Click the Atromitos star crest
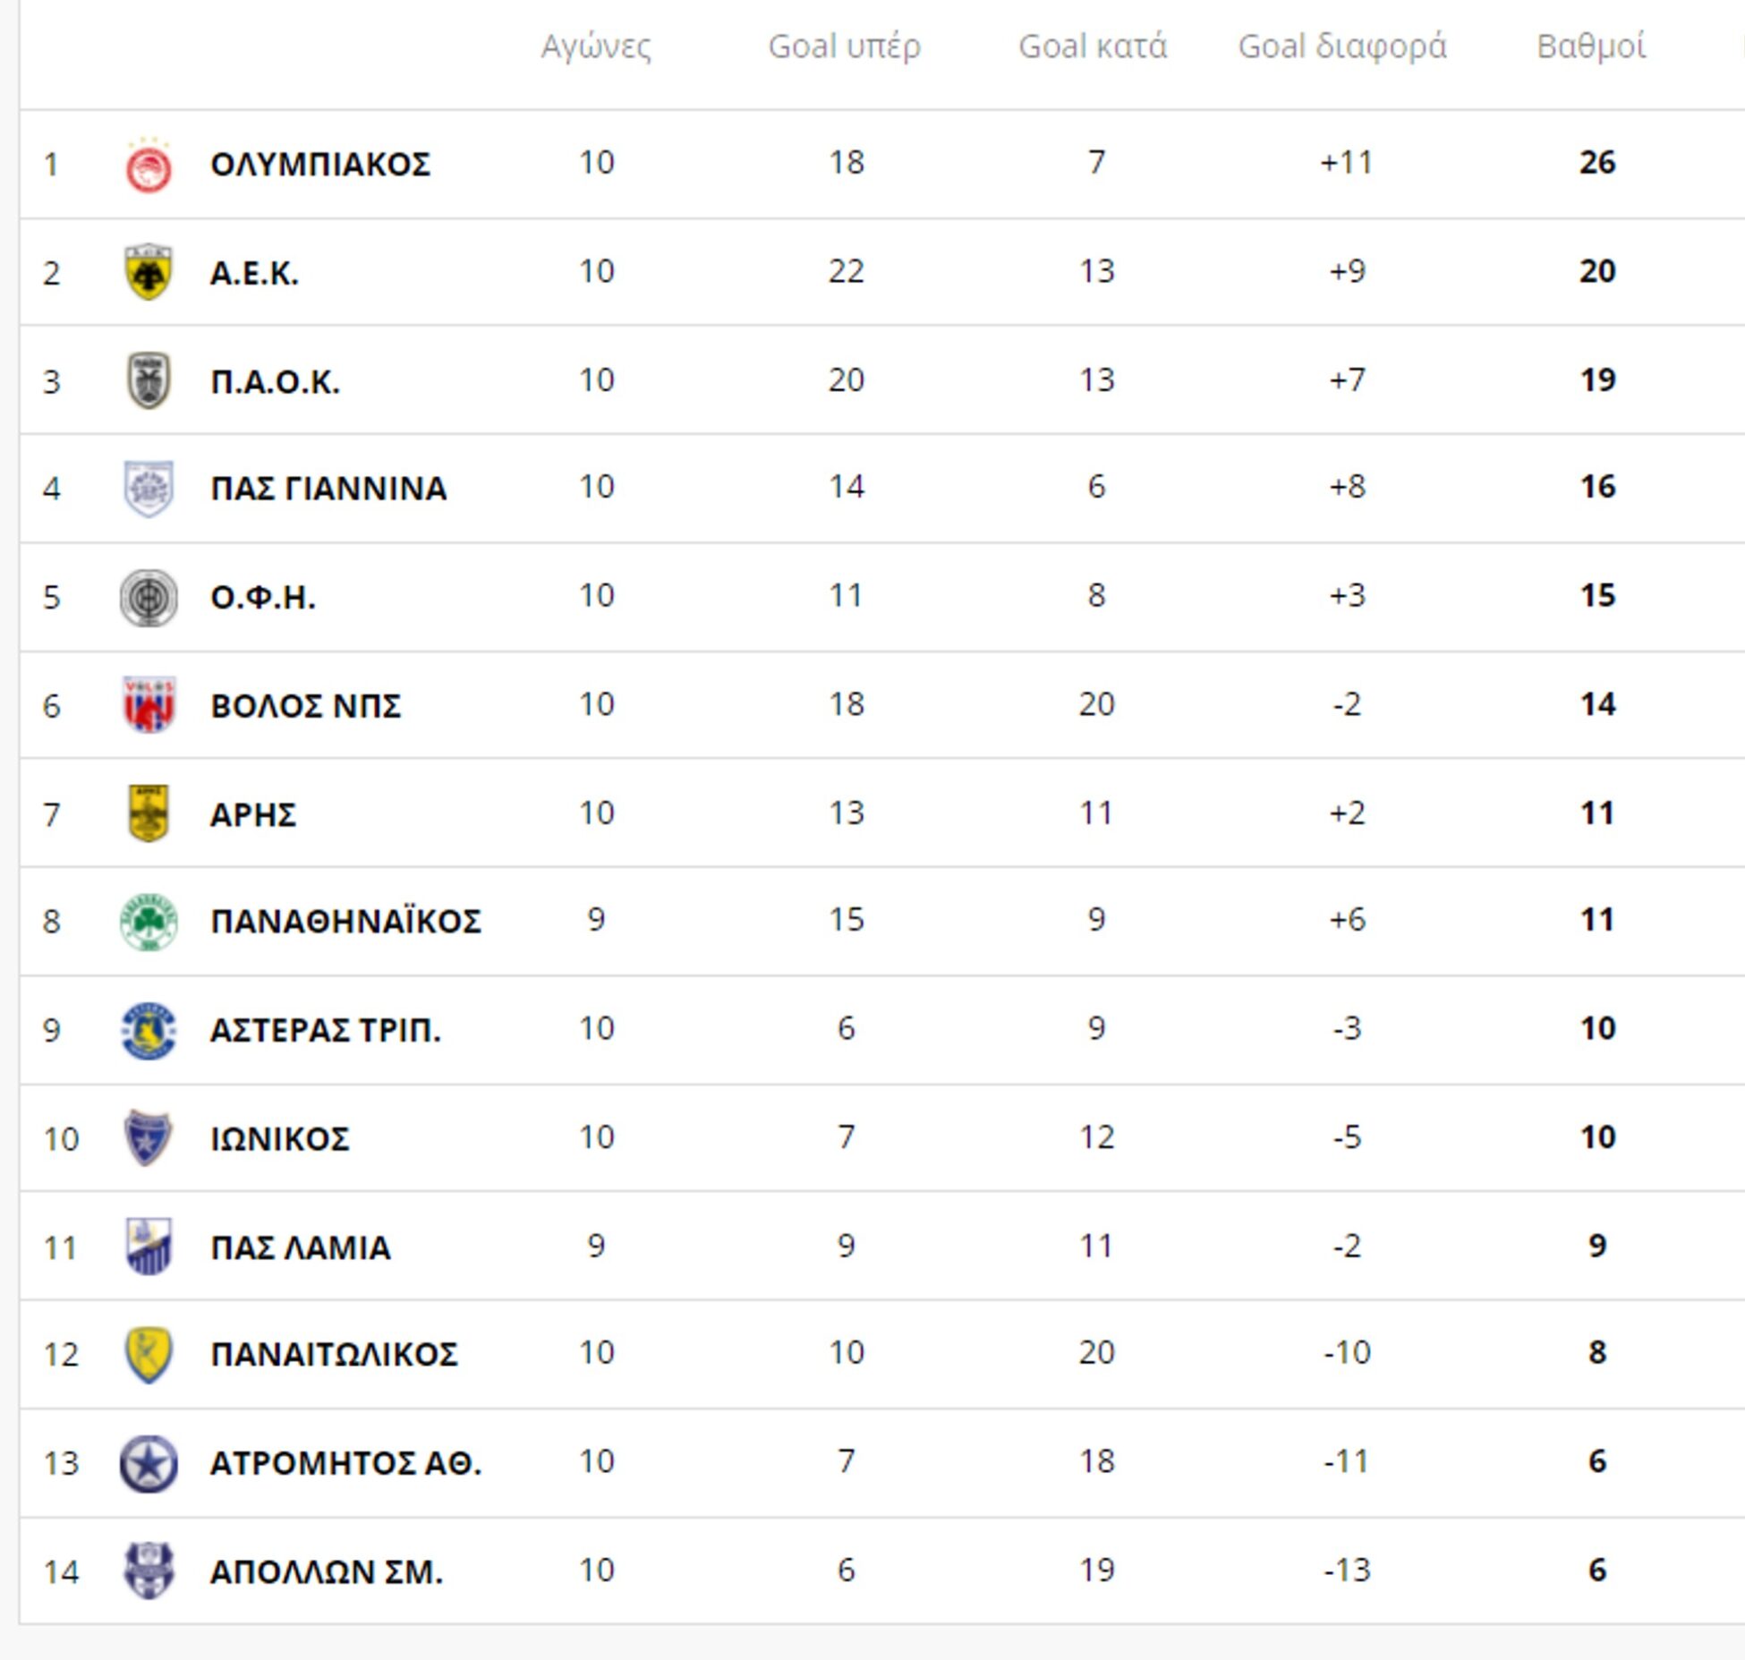 (149, 1464)
